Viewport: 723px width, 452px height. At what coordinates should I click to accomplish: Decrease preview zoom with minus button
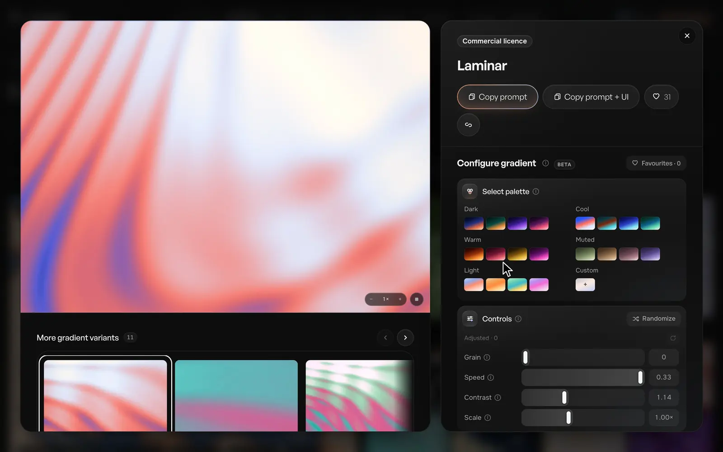[371, 299]
